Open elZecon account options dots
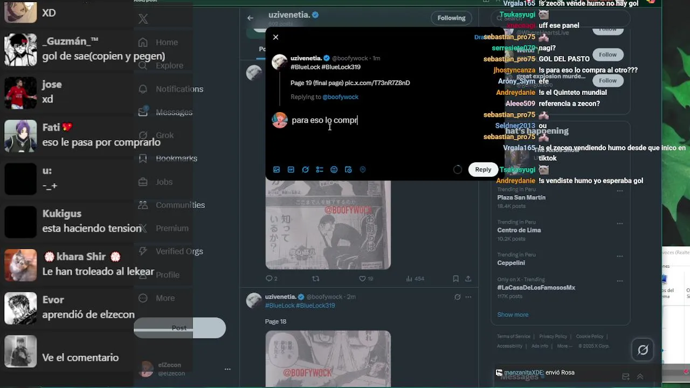 [227, 369]
